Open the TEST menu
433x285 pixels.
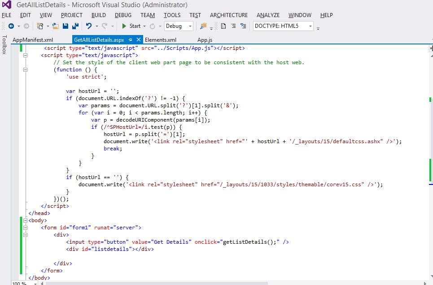pos(195,15)
